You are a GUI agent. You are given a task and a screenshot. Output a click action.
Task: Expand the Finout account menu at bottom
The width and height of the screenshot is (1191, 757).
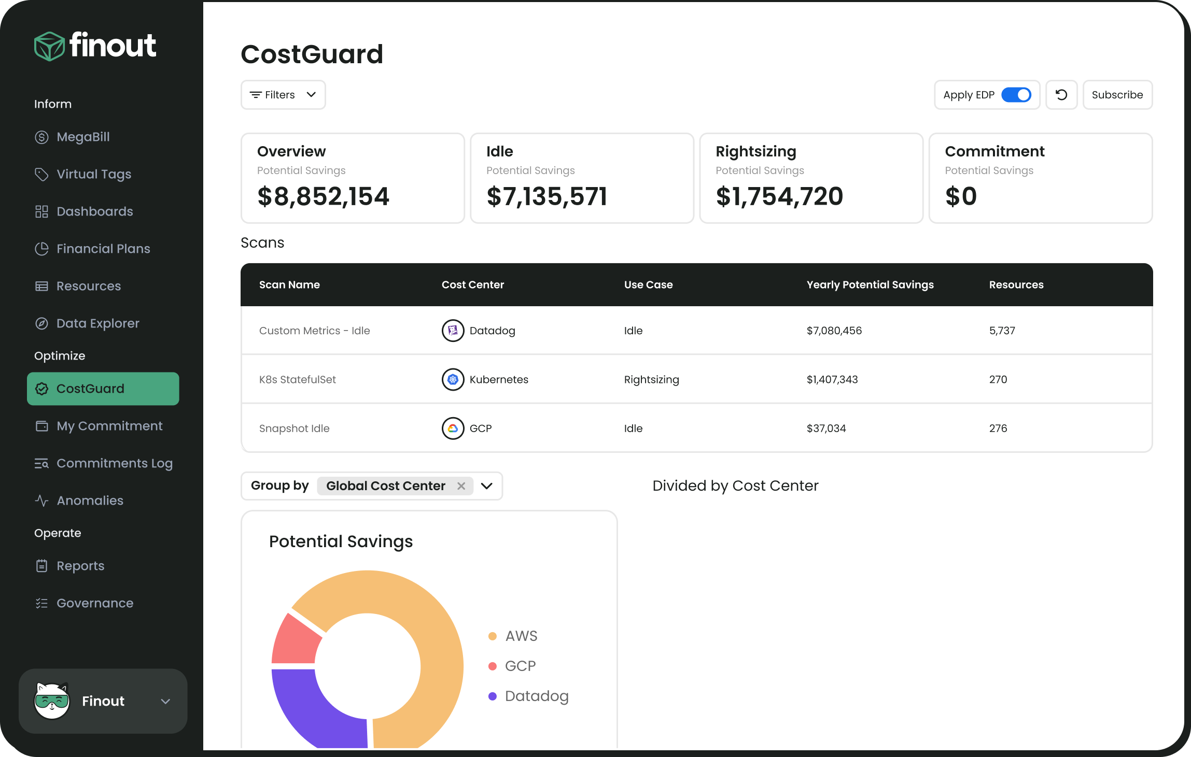tap(165, 701)
